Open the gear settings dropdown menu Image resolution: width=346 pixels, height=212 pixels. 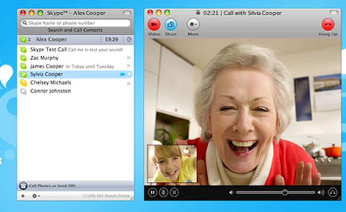click(x=36, y=196)
